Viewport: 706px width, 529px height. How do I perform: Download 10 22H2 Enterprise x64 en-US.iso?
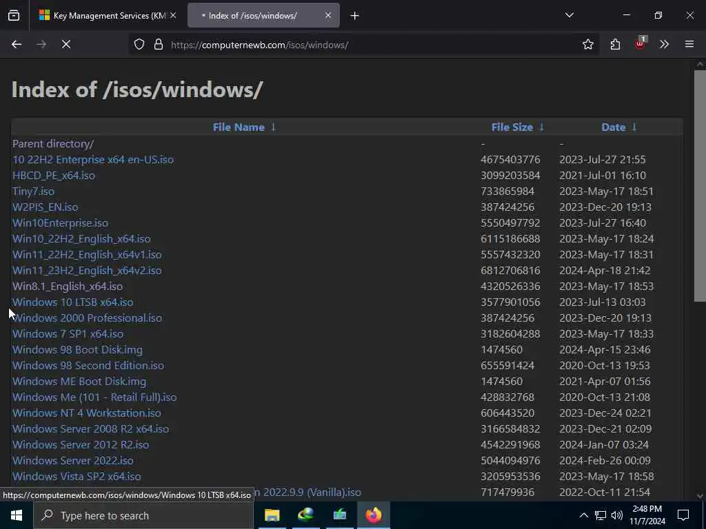[x=93, y=160]
